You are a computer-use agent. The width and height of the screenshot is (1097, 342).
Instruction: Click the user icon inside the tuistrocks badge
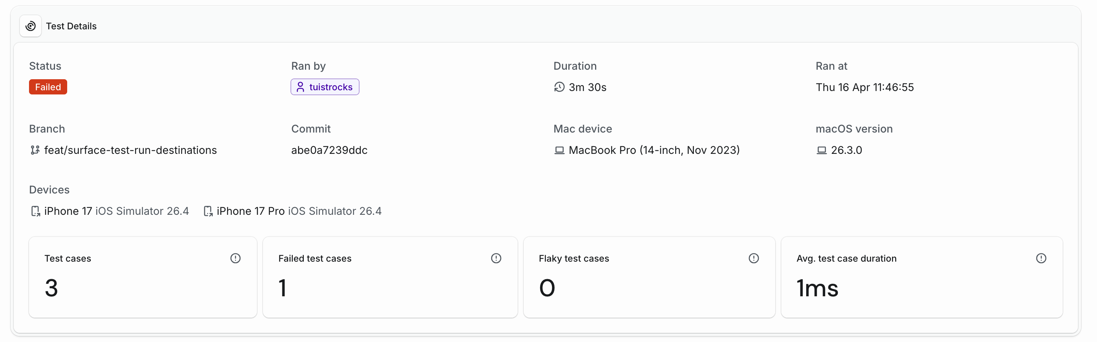pos(301,87)
